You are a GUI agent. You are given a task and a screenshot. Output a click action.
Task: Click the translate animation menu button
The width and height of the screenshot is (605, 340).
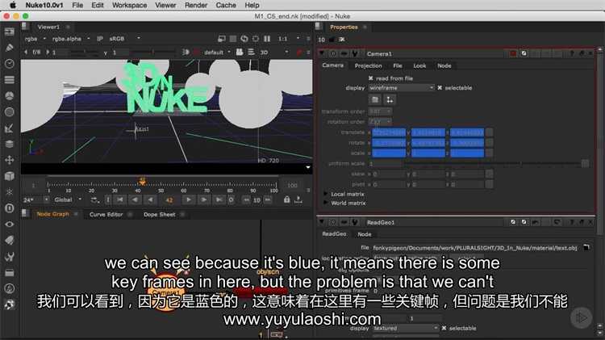pyautogui.click(x=490, y=132)
